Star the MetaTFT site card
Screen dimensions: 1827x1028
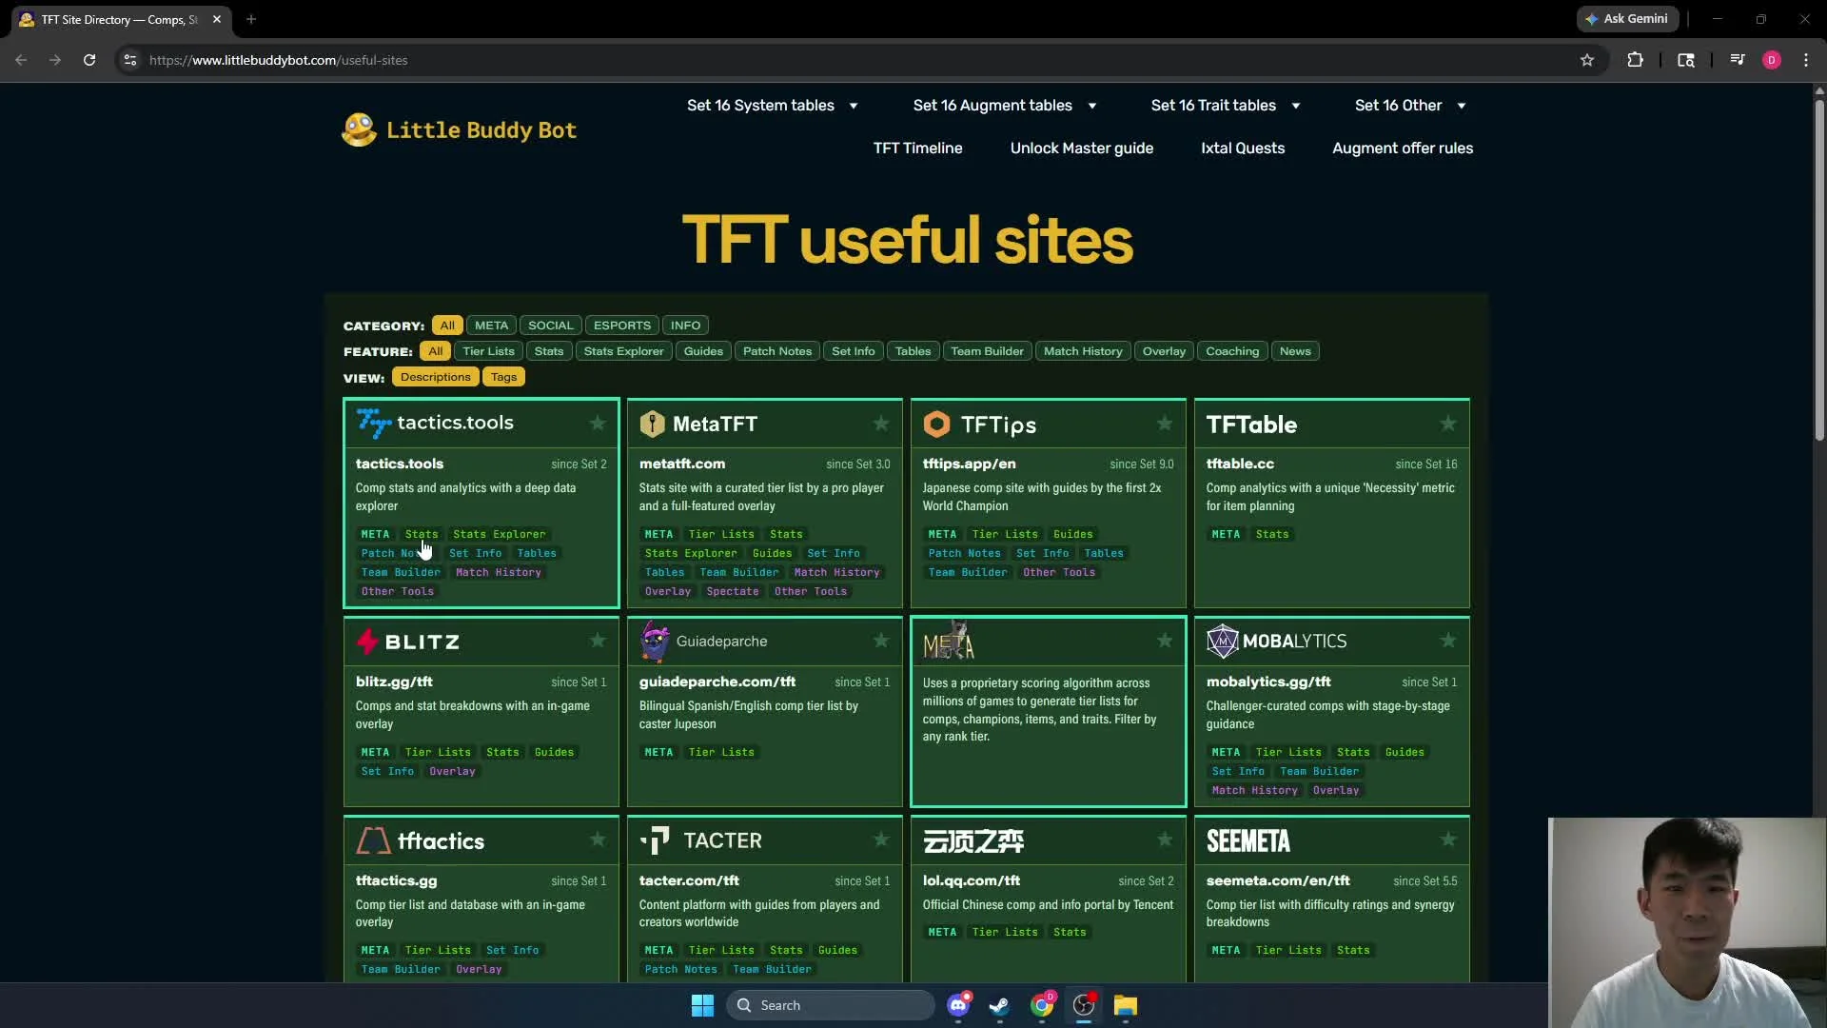point(881,424)
